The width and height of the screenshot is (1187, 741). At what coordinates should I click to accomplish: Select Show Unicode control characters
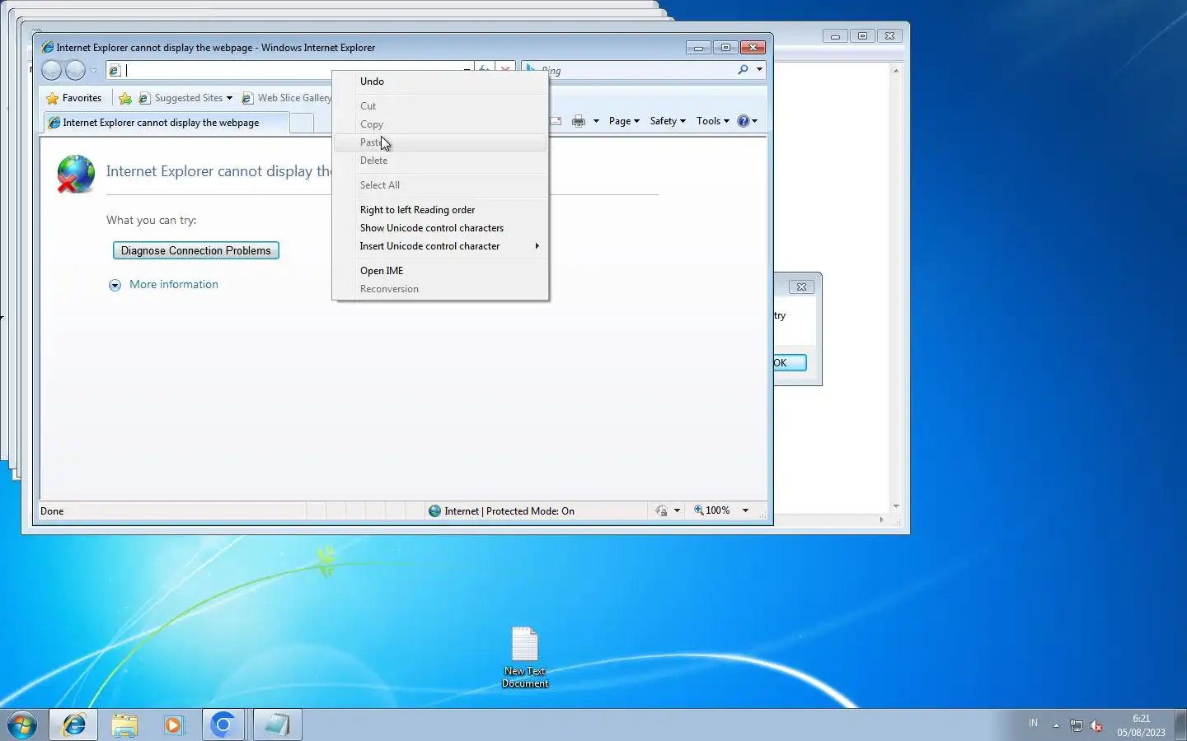pos(440,228)
